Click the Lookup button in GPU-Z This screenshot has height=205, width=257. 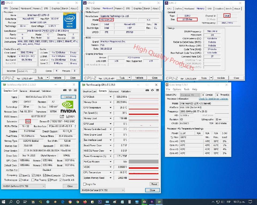(x=68, y=97)
